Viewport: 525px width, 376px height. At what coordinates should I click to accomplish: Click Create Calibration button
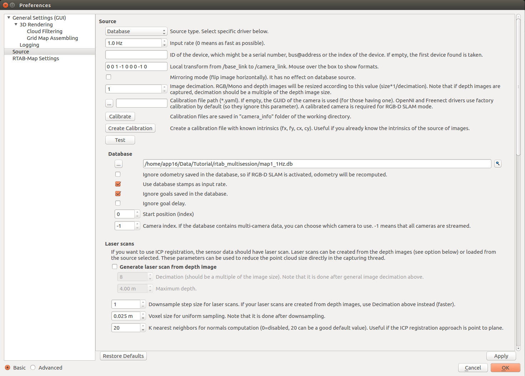tap(130, 128)
